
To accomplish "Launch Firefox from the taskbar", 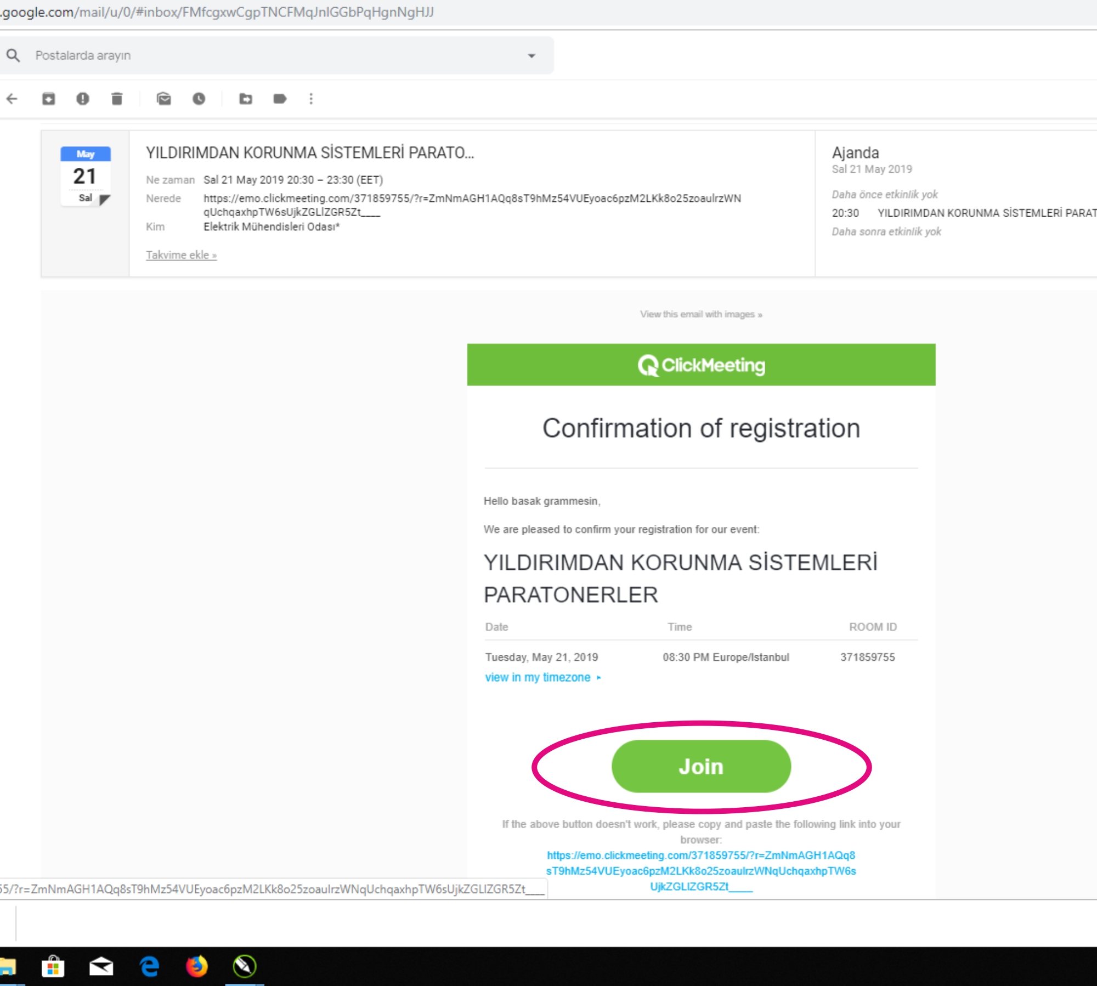I will [197, 966].
